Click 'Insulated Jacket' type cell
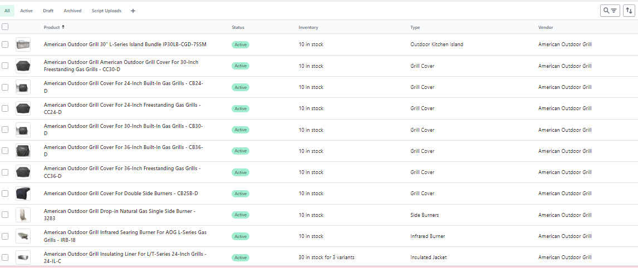The width and height of the screenshot is (638, 268). [x=428, y=257]
